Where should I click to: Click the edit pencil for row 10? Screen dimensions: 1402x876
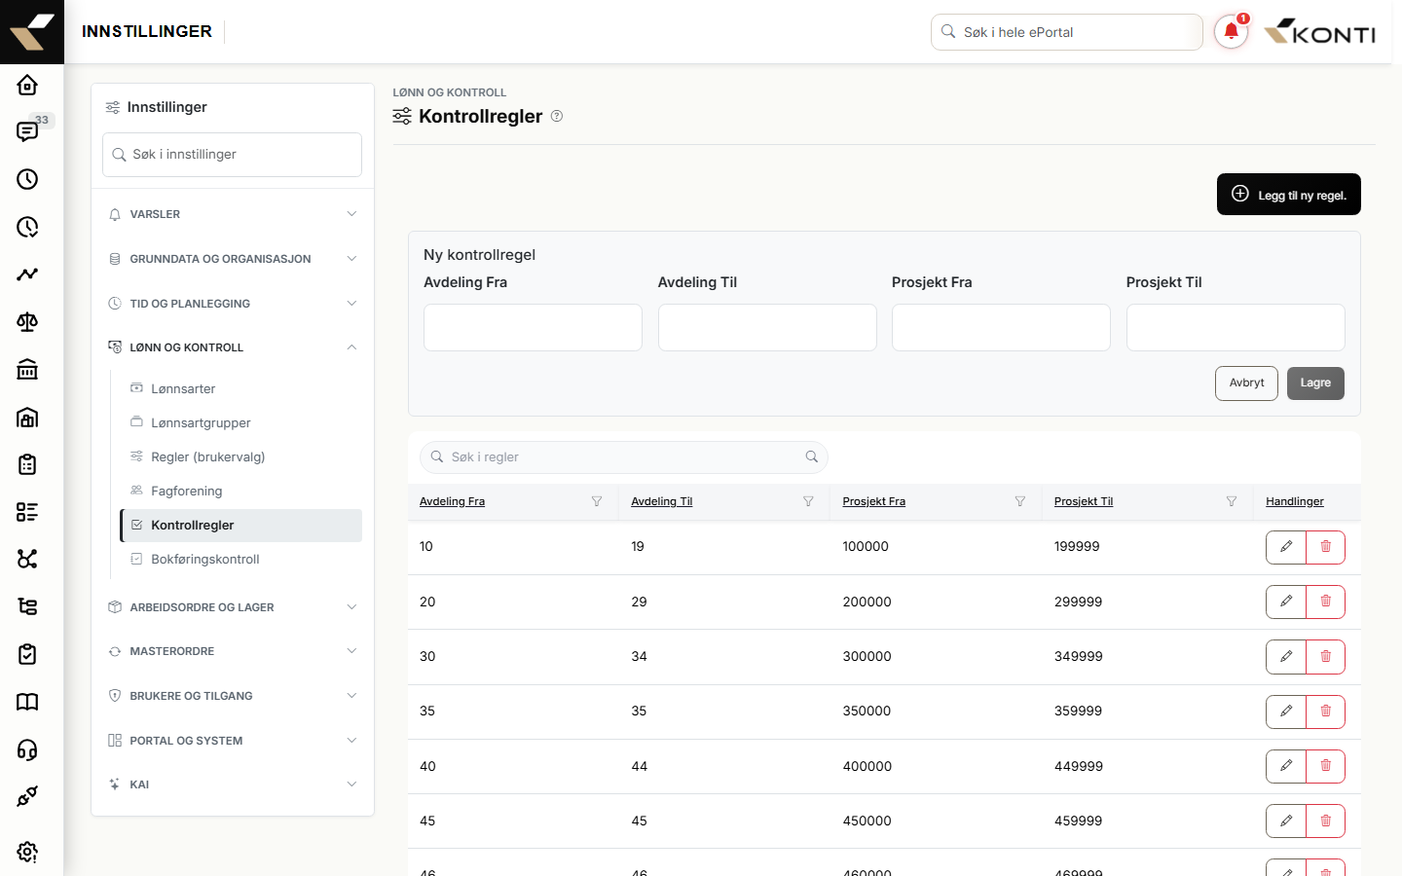coord(1285,547)
